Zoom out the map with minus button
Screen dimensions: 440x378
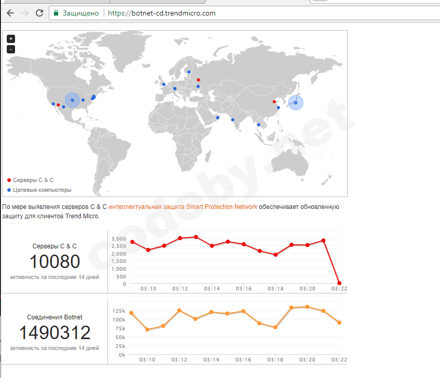click(11, 49)
